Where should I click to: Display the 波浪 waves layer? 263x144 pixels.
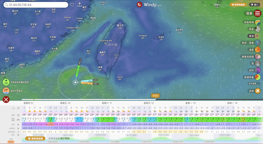[x=257, y=70]
